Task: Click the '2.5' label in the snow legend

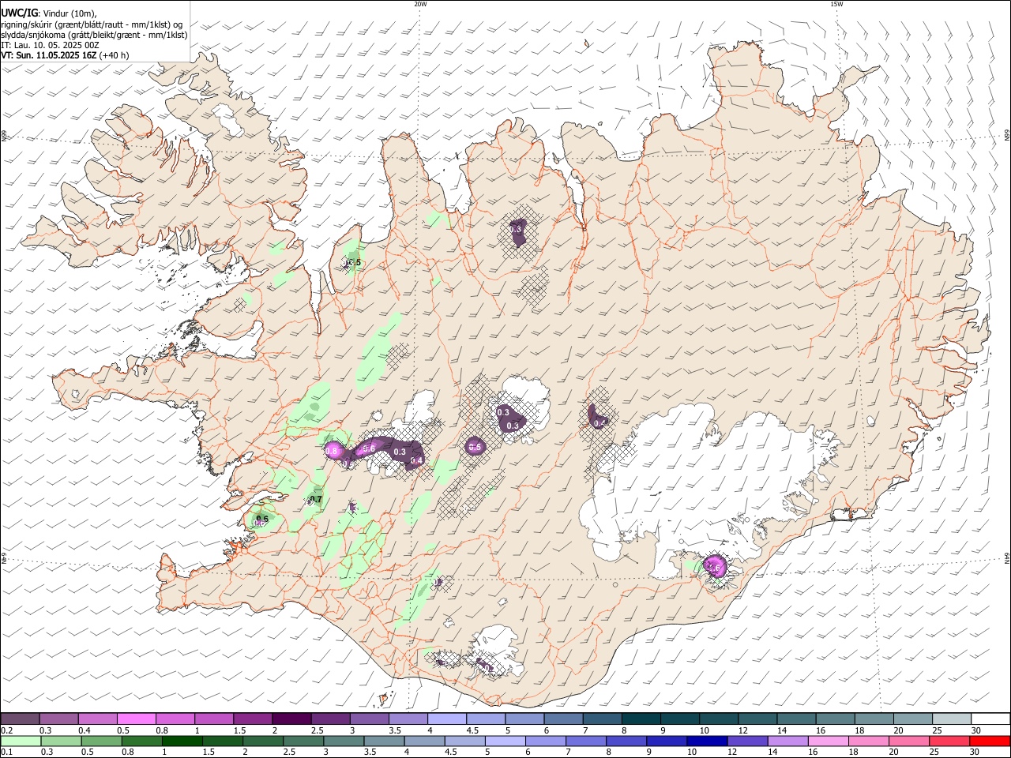Action: (317, 730)
